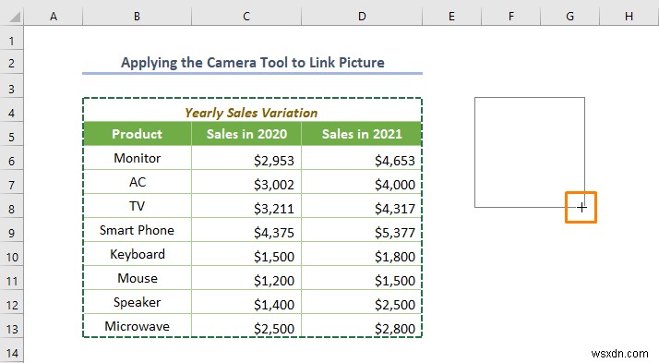Viewport: 659px width, 363px height.
Task: Select row 2 header
Action: [x=12, y=63]
